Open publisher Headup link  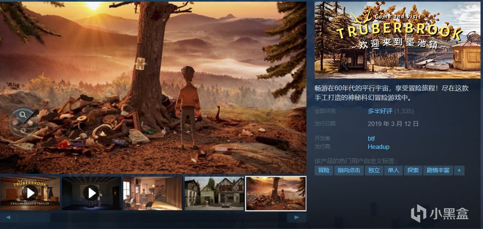(378, 147)
